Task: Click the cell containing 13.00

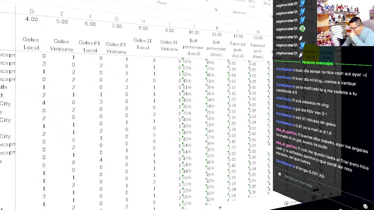Action: pyautogui.click(x=258, y=38)
